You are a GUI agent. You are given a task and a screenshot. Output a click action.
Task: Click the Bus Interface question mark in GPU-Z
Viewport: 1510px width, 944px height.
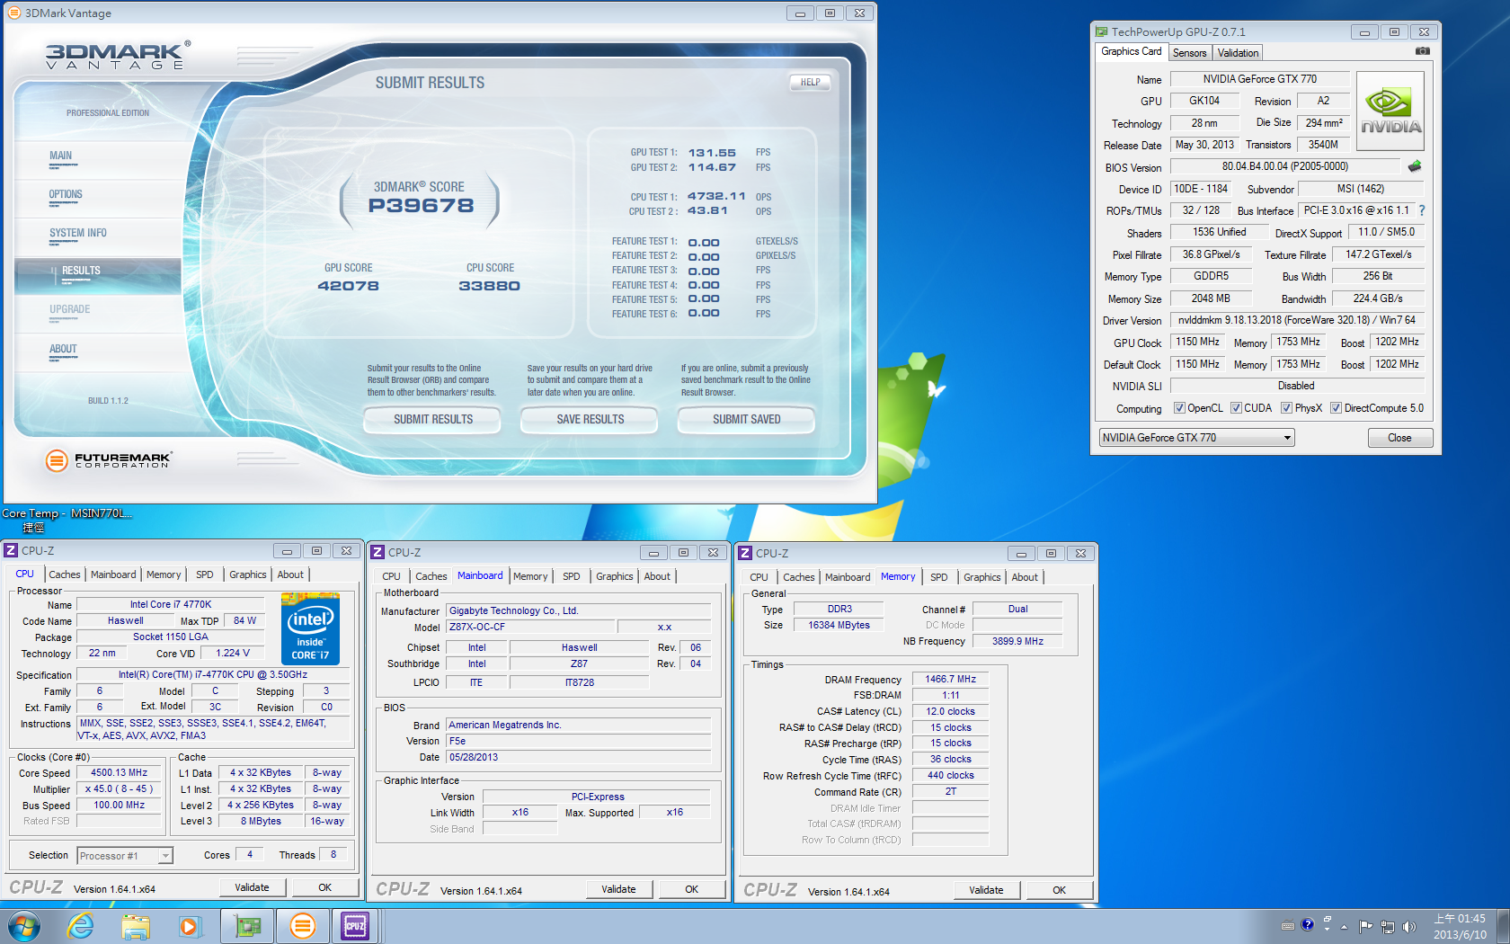(1422, 210)
